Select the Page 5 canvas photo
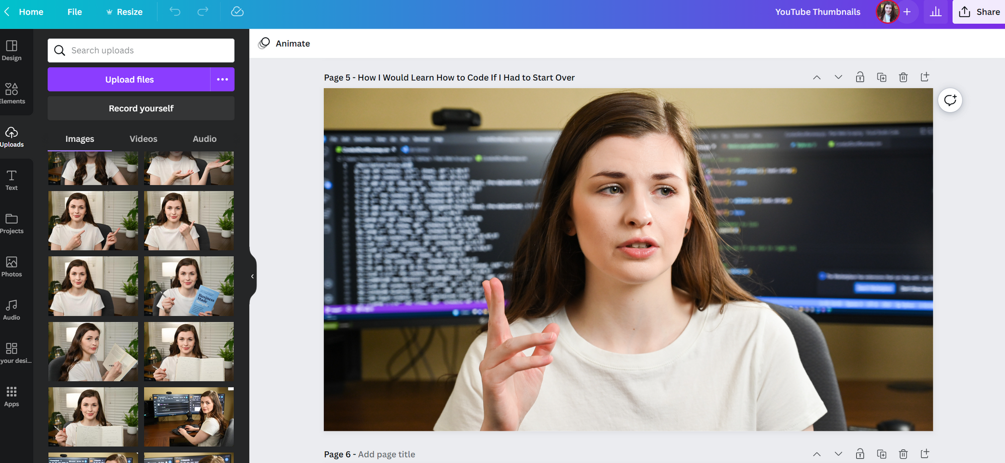Viewport: 1005px width, 463px height. coord(628,259)
